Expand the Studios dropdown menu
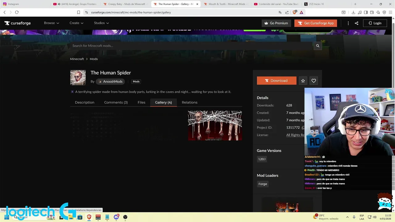Screen dimensions: 395x222 (x=101, y=23)
